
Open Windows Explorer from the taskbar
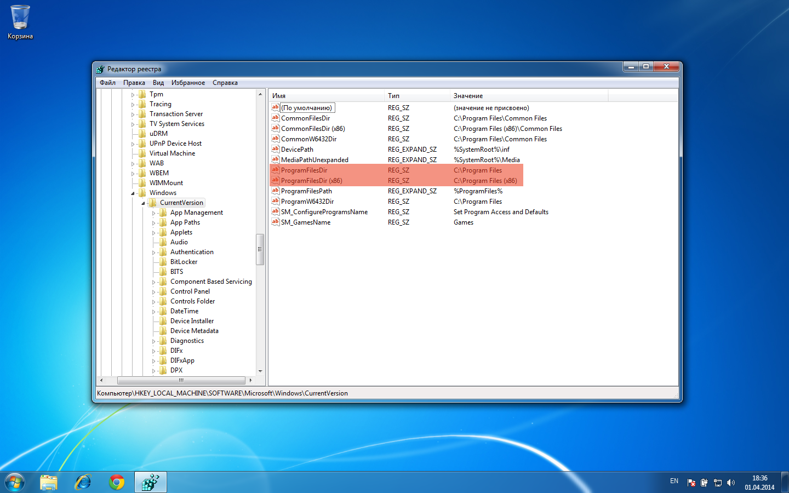[x=49, y=482]
